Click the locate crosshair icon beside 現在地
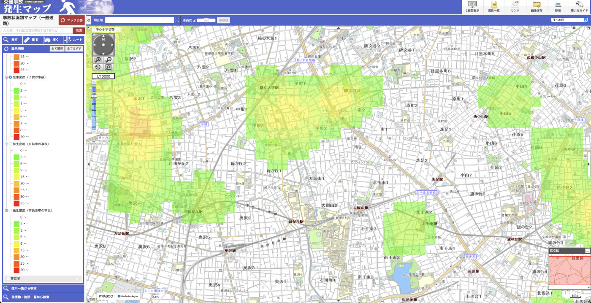Viewport: 591px width, 303px height. click(177, 20)
